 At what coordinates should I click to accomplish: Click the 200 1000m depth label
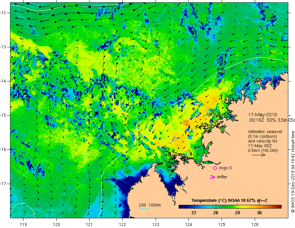150,205
